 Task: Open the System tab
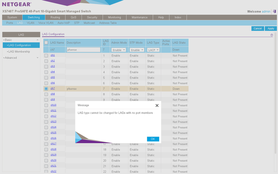(x=12, y=17)
